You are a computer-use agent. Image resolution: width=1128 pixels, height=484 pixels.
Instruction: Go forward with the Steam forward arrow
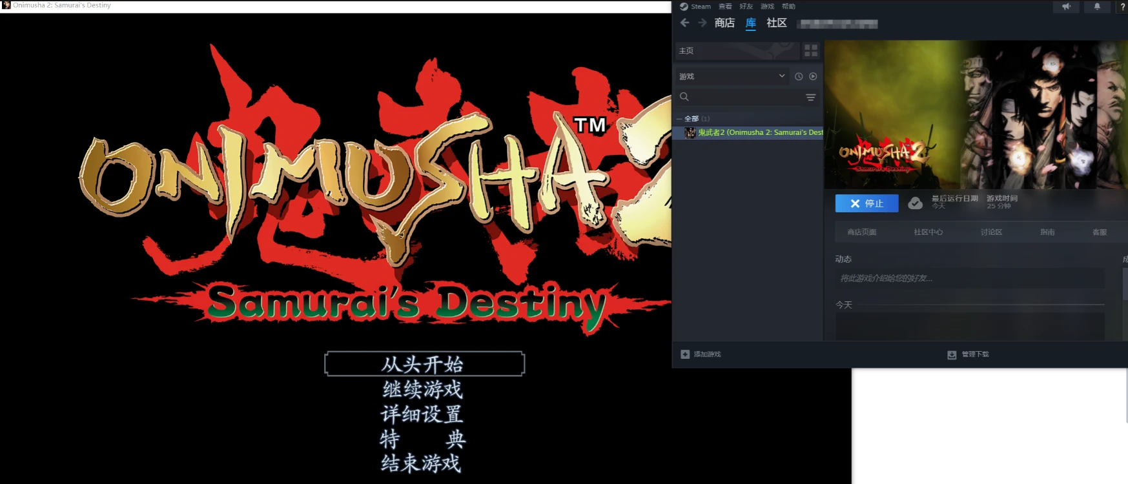tap(702, 23)
